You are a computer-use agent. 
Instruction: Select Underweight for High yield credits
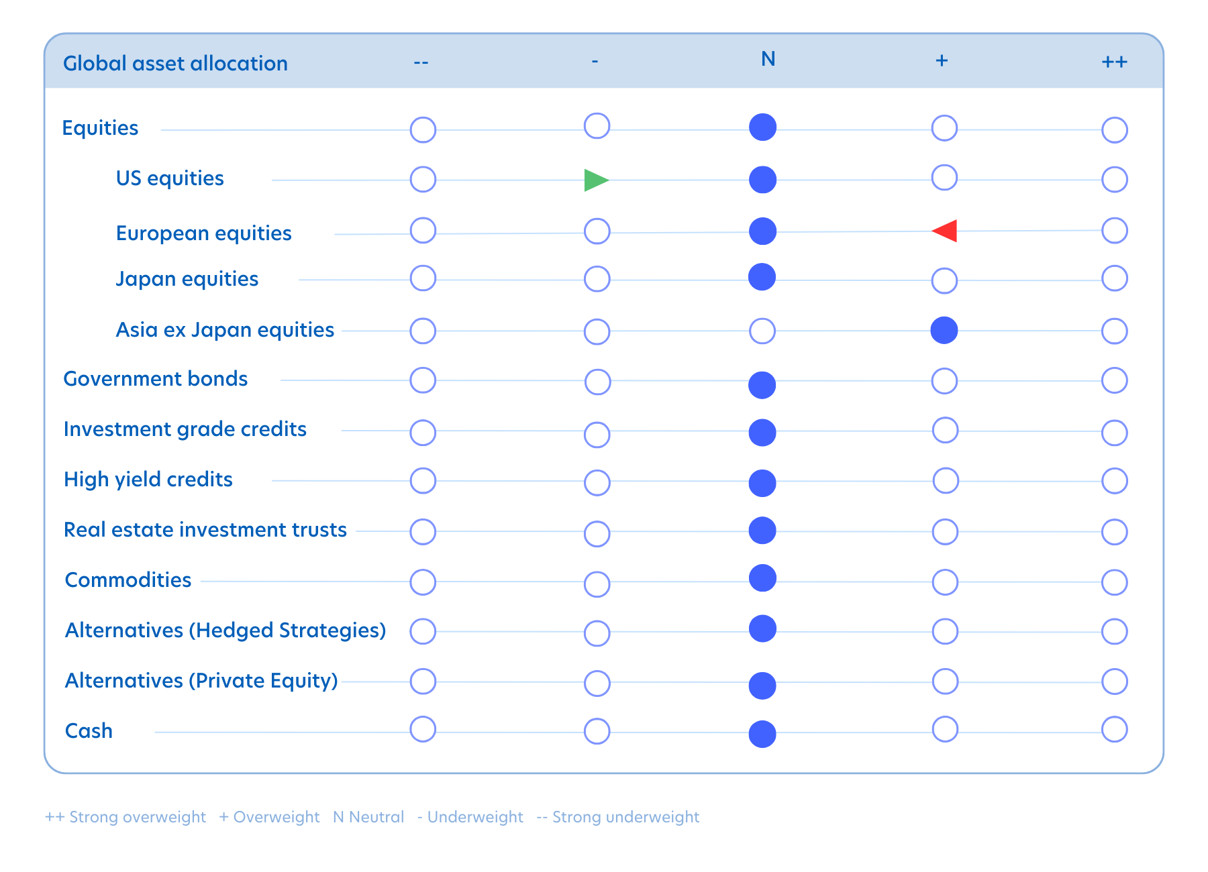pos(597,482)
